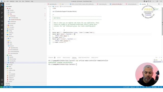Show errors and warnings count in status bar
This screenshot has width=163, height=92.
pyautogui.click(x=6, y=87)
